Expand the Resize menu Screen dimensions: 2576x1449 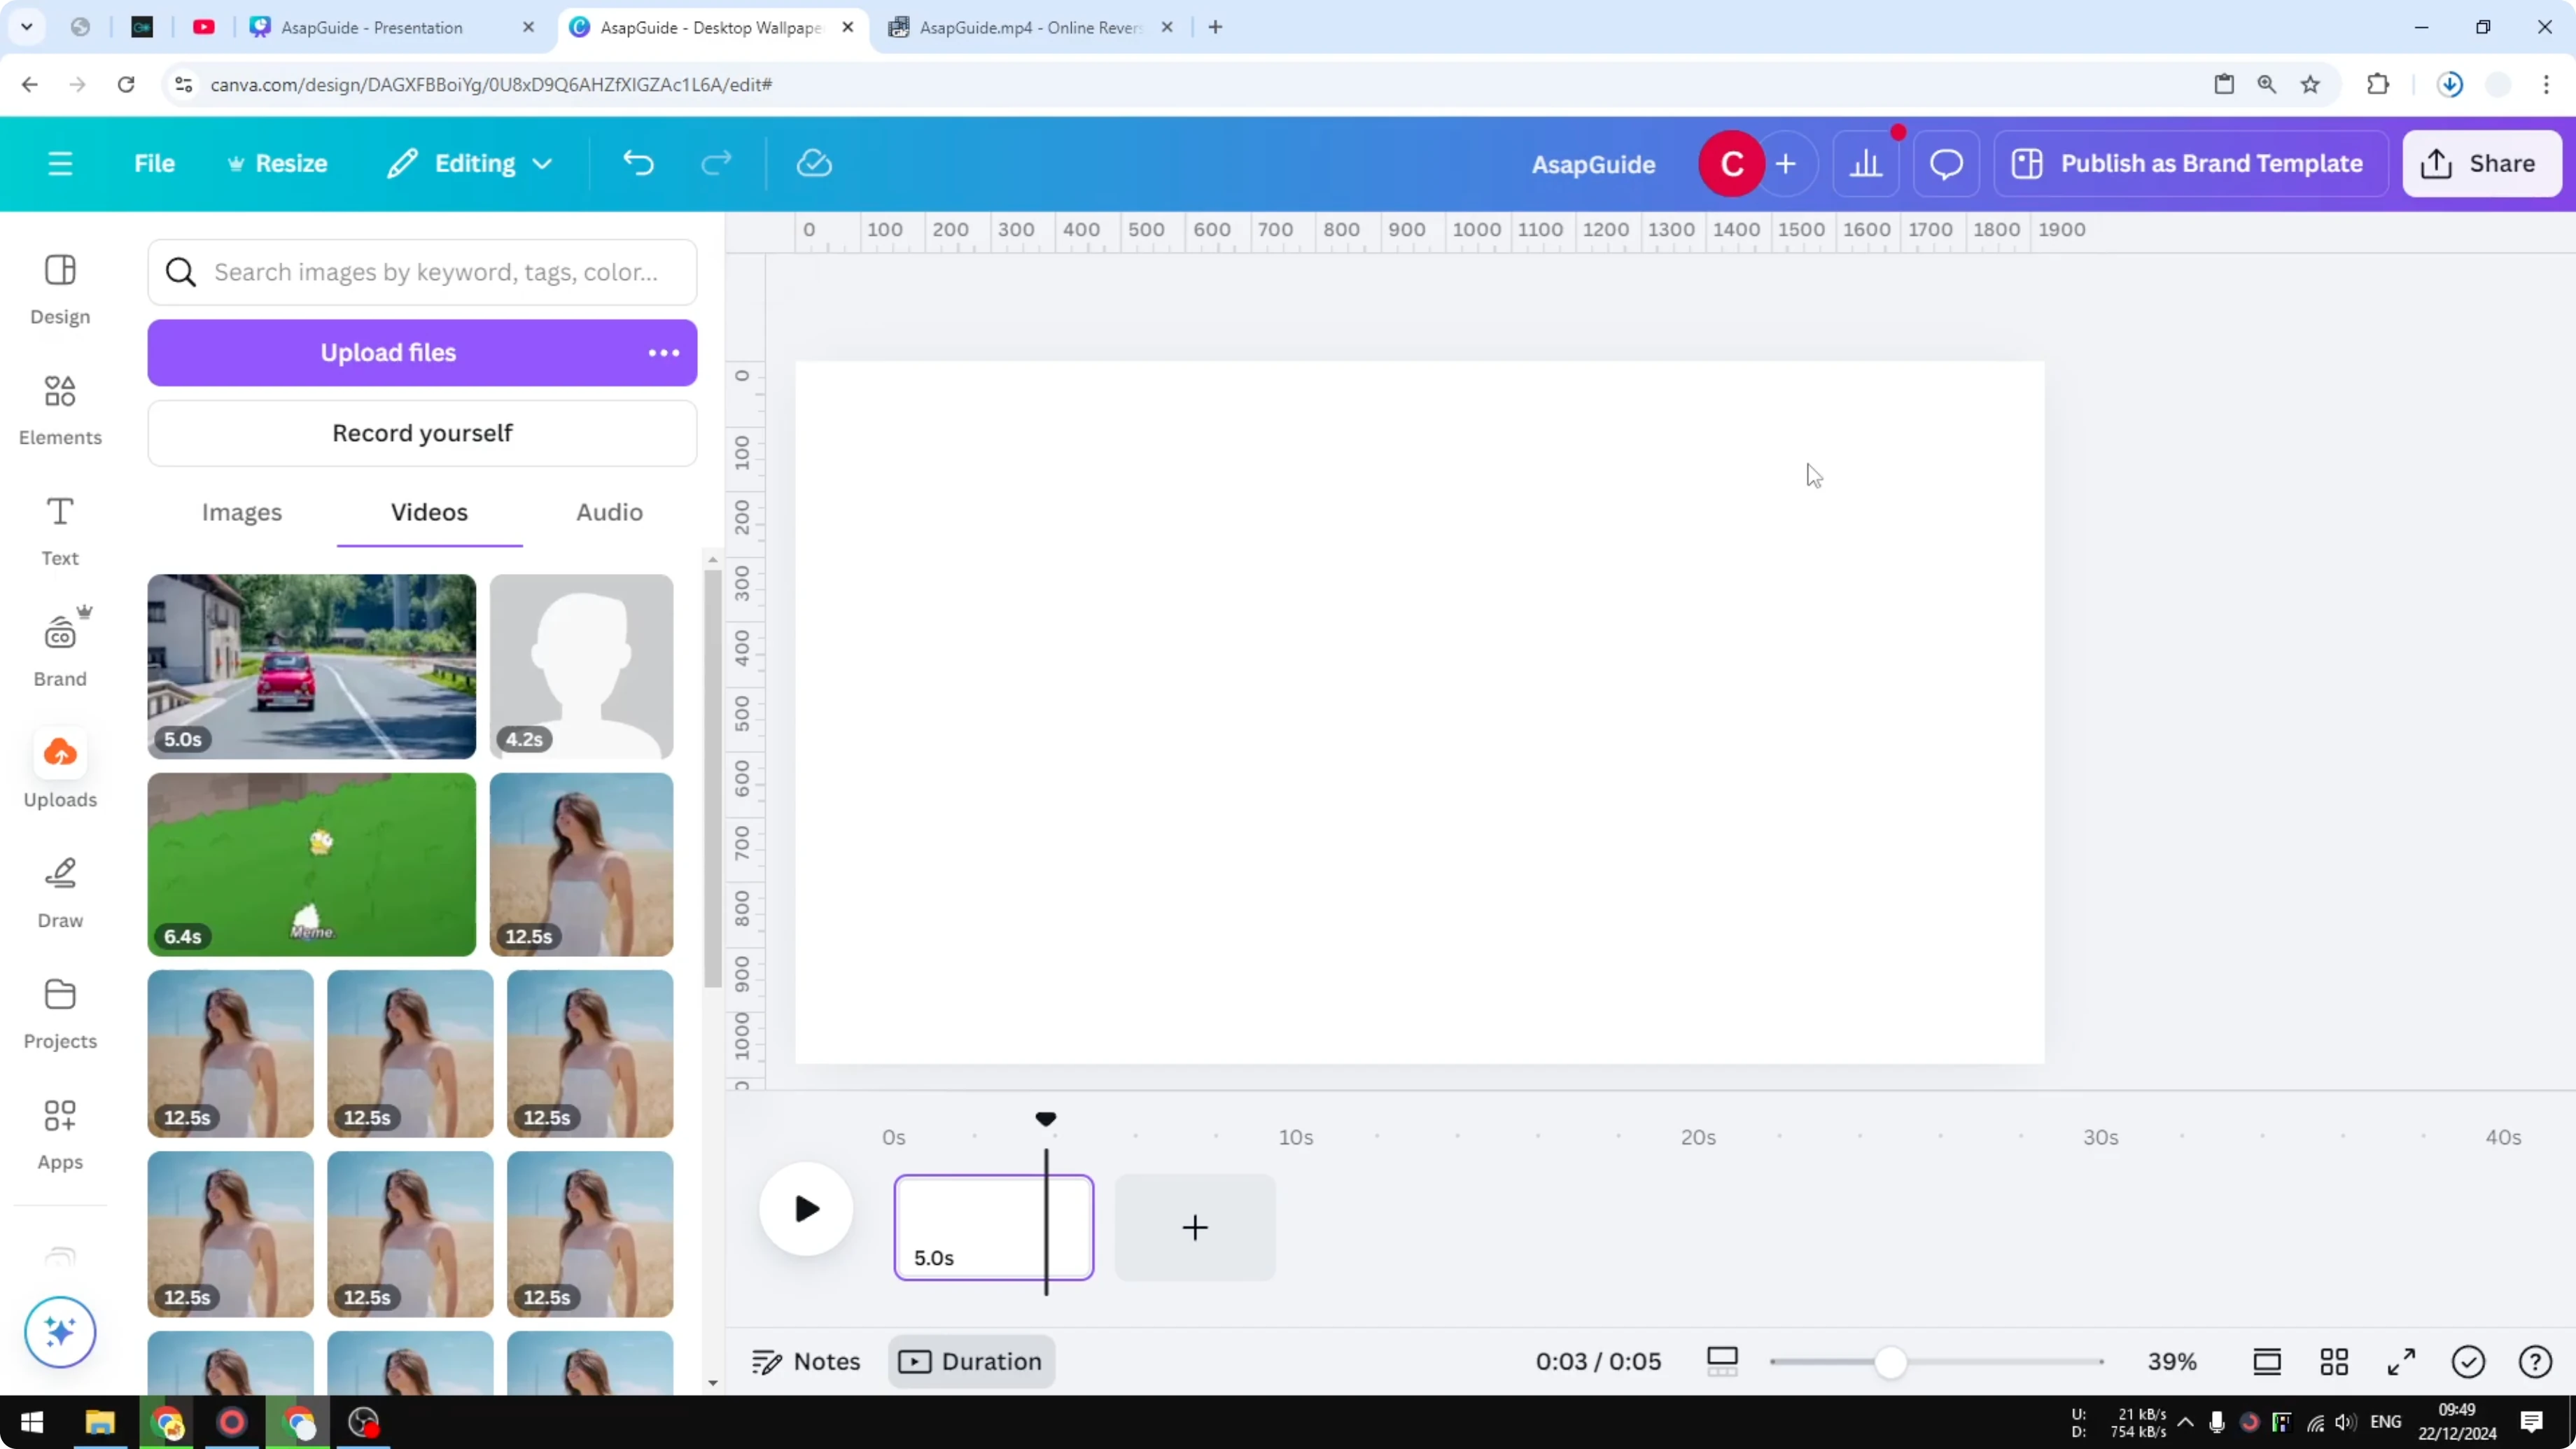(278, 163)
